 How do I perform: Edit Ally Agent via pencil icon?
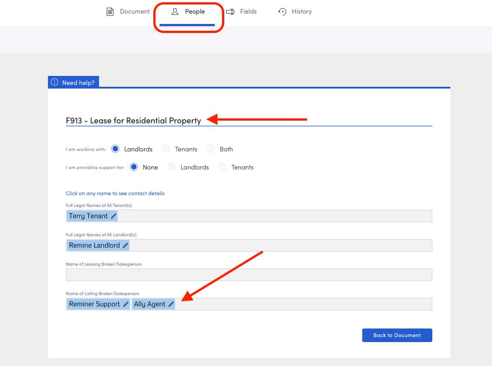point(171,304)
